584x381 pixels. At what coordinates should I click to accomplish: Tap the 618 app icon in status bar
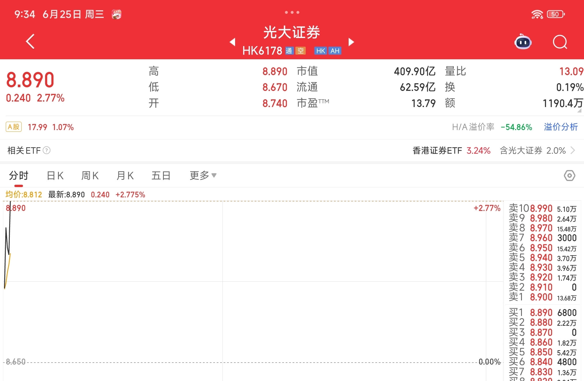tap(117, 14)
